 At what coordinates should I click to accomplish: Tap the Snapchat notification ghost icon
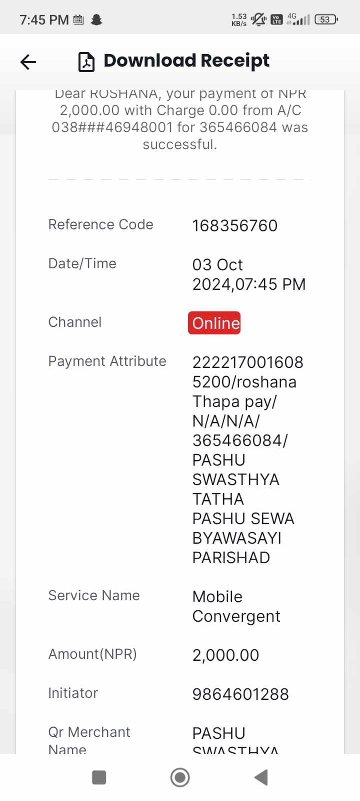[96, 20]
